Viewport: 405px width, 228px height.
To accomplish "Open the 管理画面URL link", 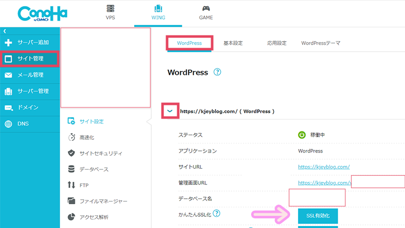I will [x=325, y=183].
